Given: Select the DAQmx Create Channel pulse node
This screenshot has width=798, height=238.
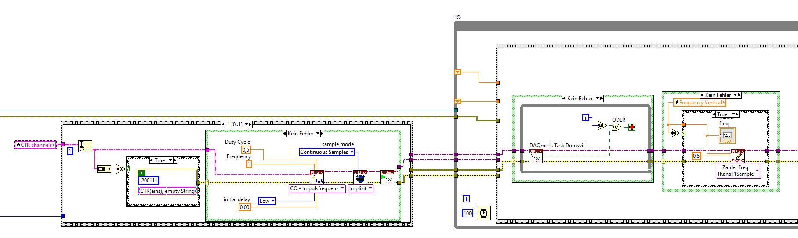Looking at the screenshot, I should click(316, 177).
